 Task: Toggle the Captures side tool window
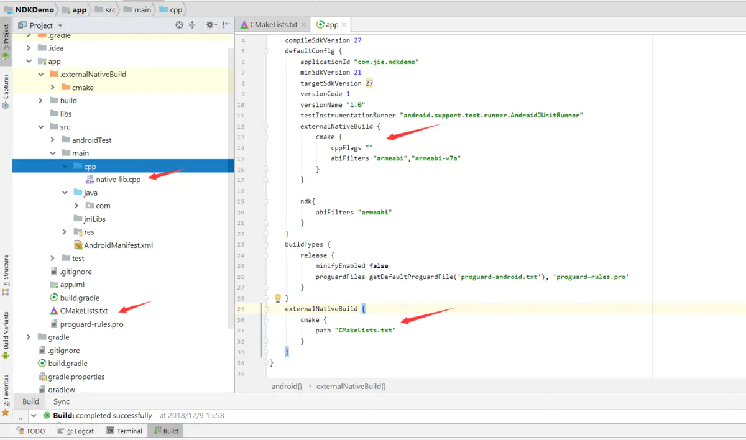click(6, 91)
